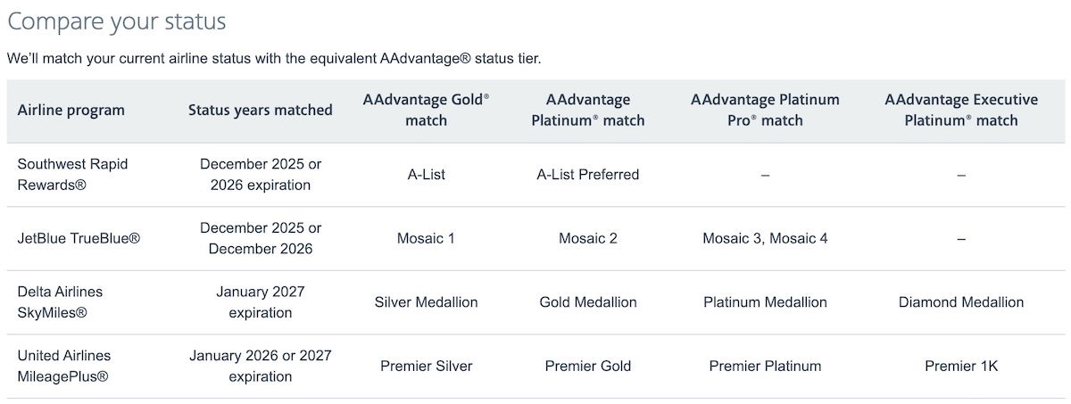The width and height of the screenshot is (1071, 404).
Task: Click the JetBlue TrueBlue row label
Action: (79, 239)
